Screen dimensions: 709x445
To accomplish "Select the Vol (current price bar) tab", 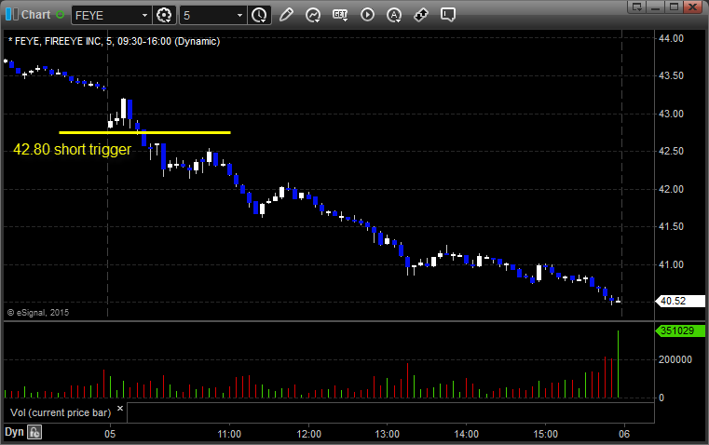I will [60, 411].
